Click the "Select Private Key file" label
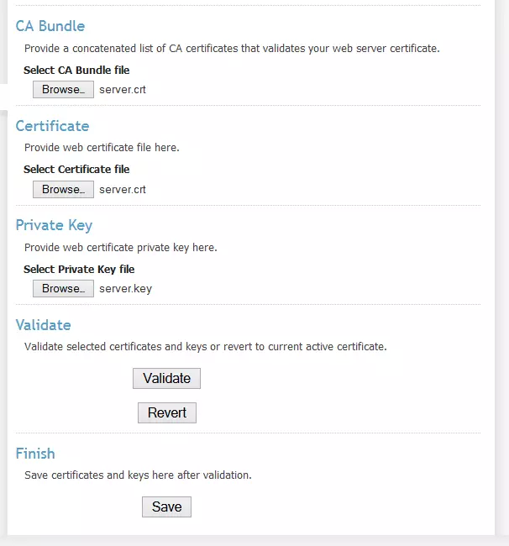The image size is (509, 546). (x=79, y=270)
